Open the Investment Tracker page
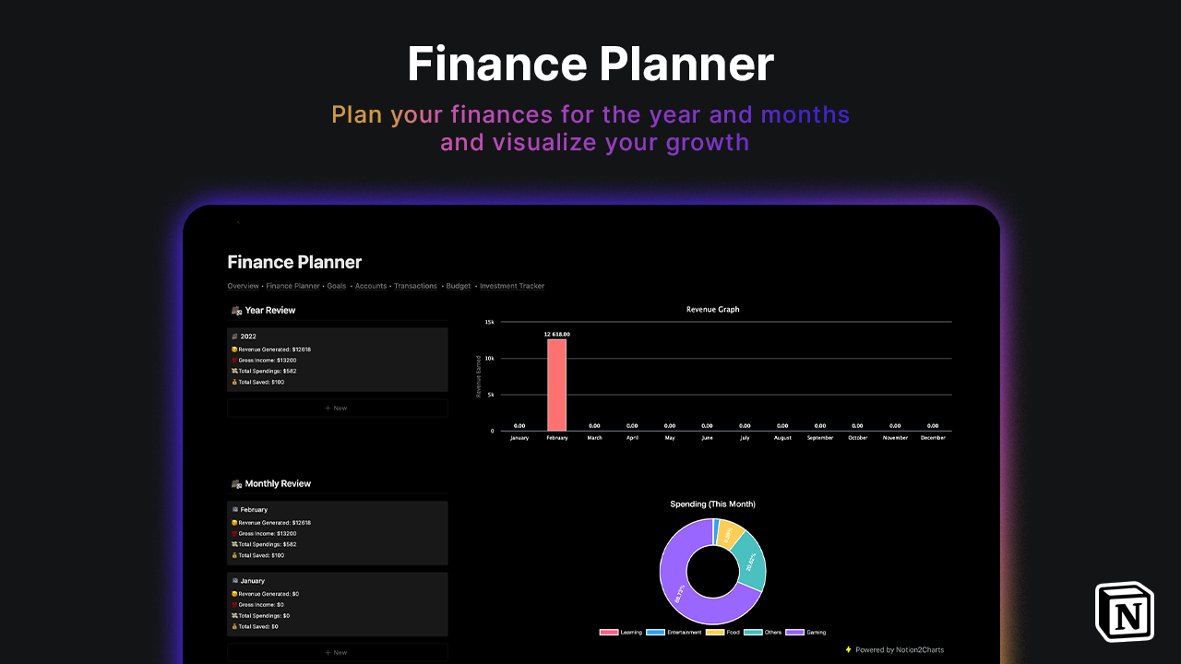 512,286
